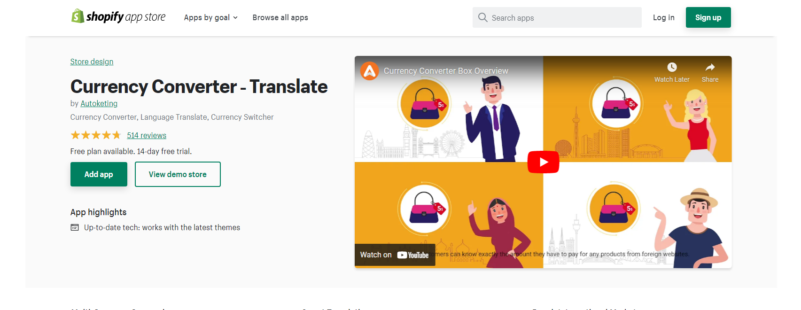This screenshot has width=801, height=310.
Task: Click the Watch on YouTube badge
Action: tap(395, 255)
